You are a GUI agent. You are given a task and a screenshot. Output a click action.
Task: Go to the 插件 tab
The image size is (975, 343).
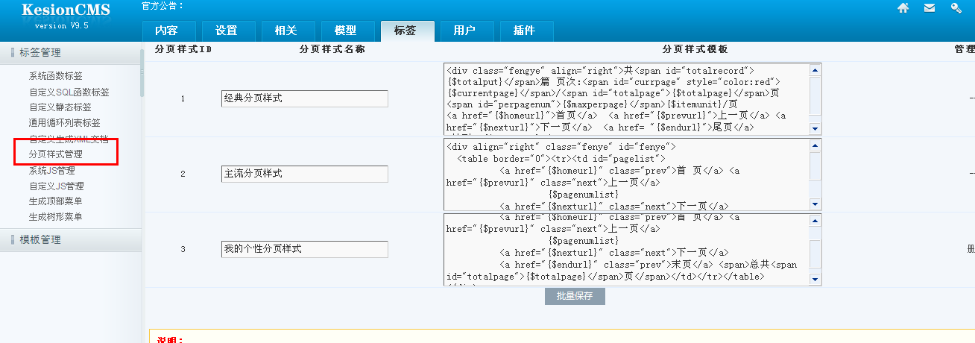coord(524,31)
